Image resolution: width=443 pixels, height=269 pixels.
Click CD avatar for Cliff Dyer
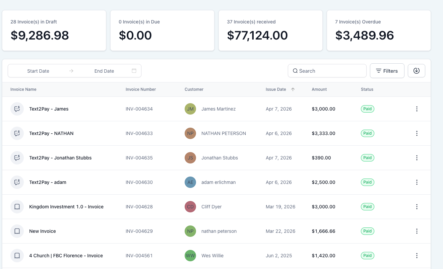pyautogui.click(x=190, y=207)
